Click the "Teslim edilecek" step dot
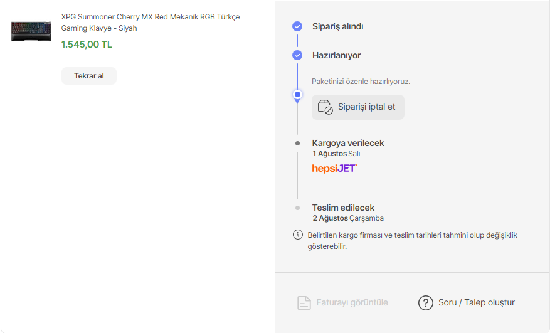Viewport: 550px width, 333px height. click(297, 208)
